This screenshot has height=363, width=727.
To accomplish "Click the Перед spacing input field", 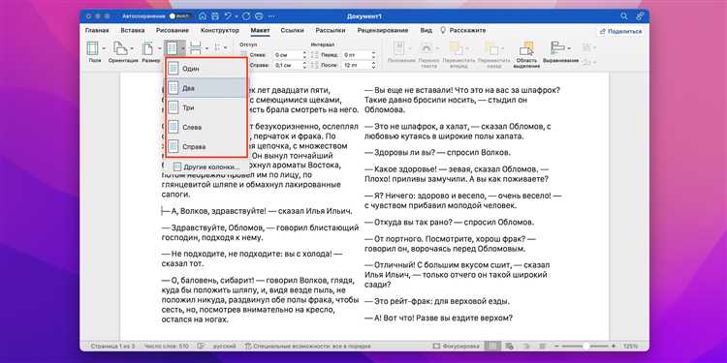I will 356,54.
